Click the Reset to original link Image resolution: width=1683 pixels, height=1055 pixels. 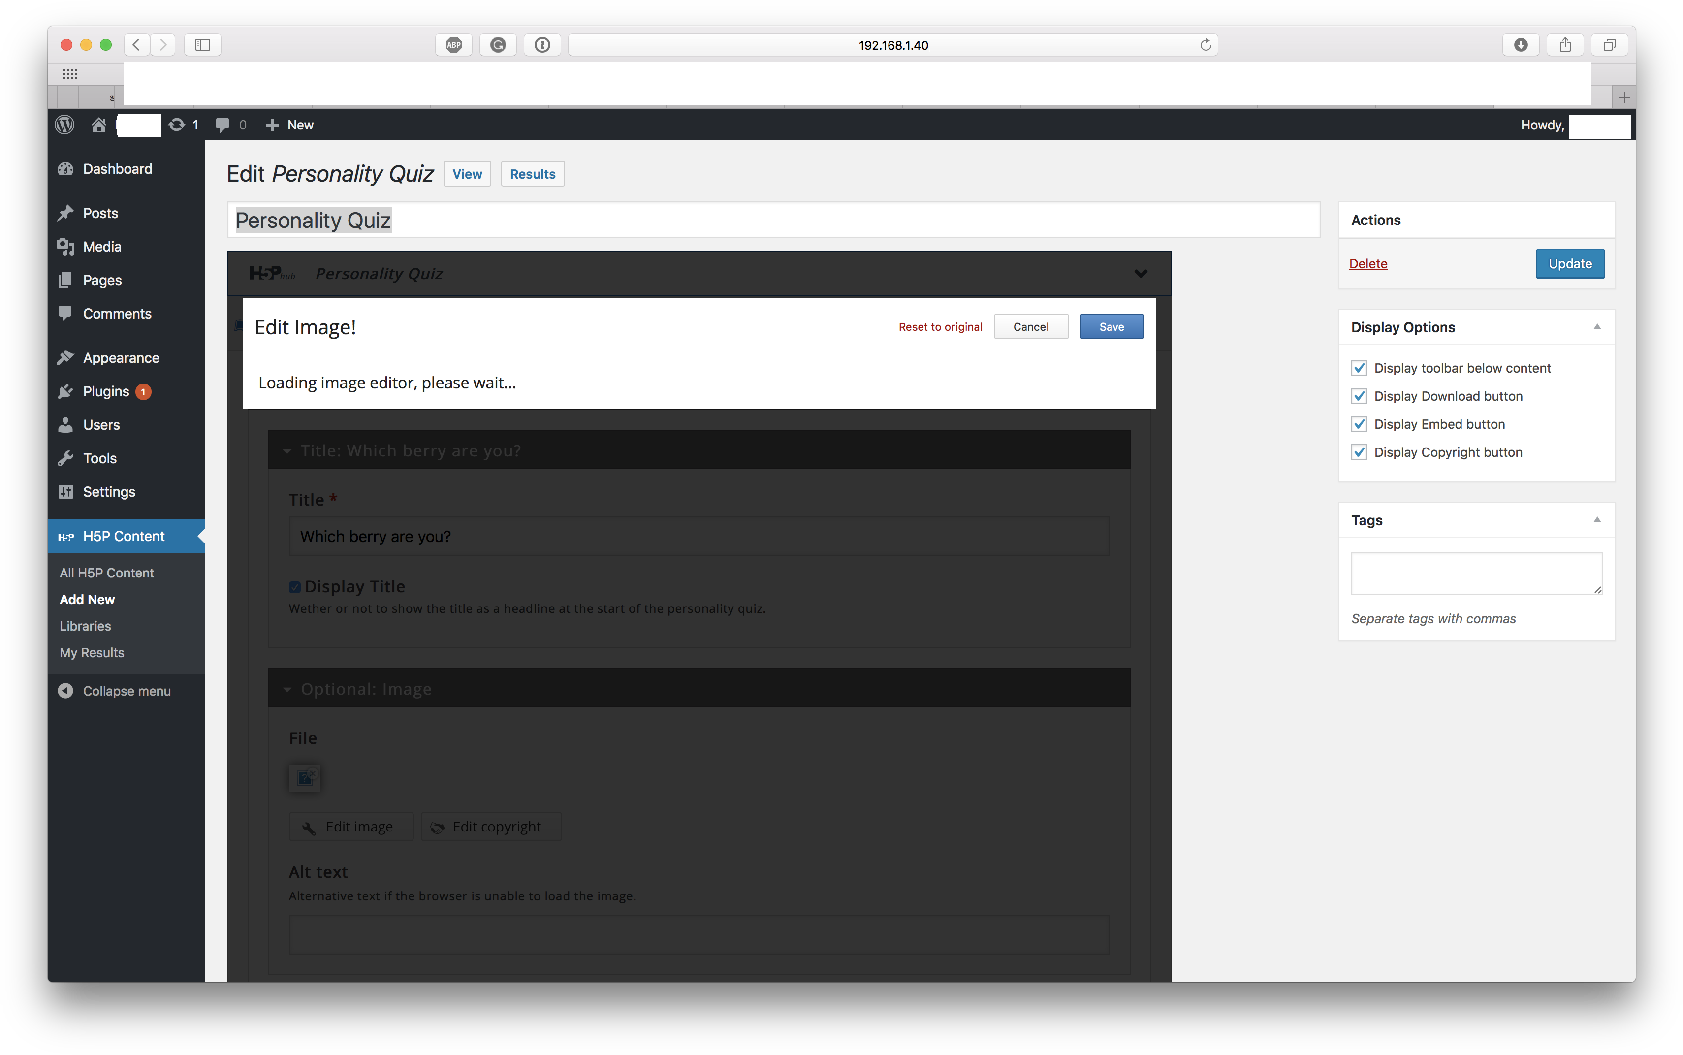tap(940, 326)
